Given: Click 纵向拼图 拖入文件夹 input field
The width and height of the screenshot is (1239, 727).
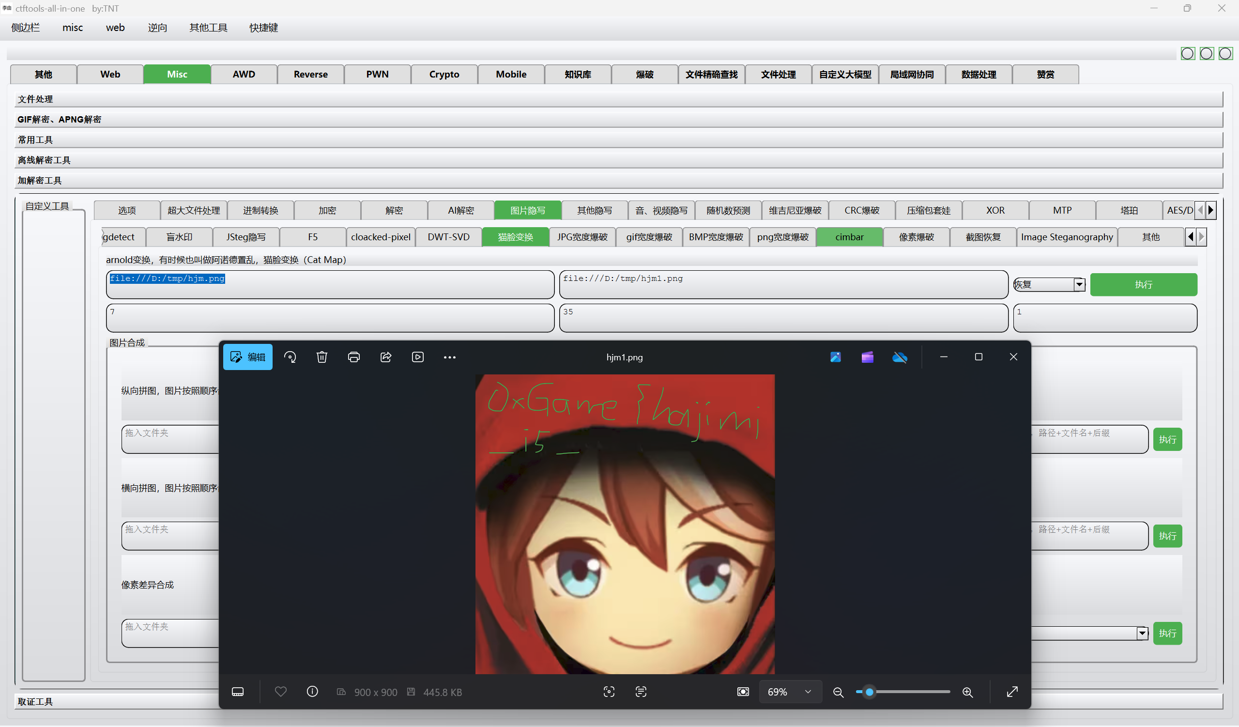Looking at the screenshot, I should 170,439.
